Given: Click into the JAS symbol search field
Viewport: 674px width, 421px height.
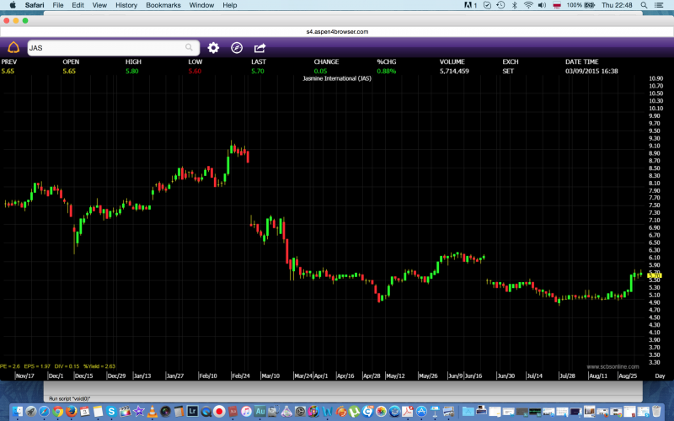Looking at the screenshot, I should pos(105,48).
